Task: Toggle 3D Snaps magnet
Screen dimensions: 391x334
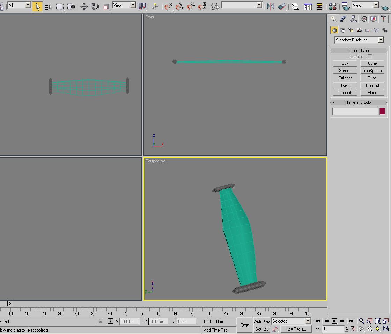Action: tap(168, 7)
